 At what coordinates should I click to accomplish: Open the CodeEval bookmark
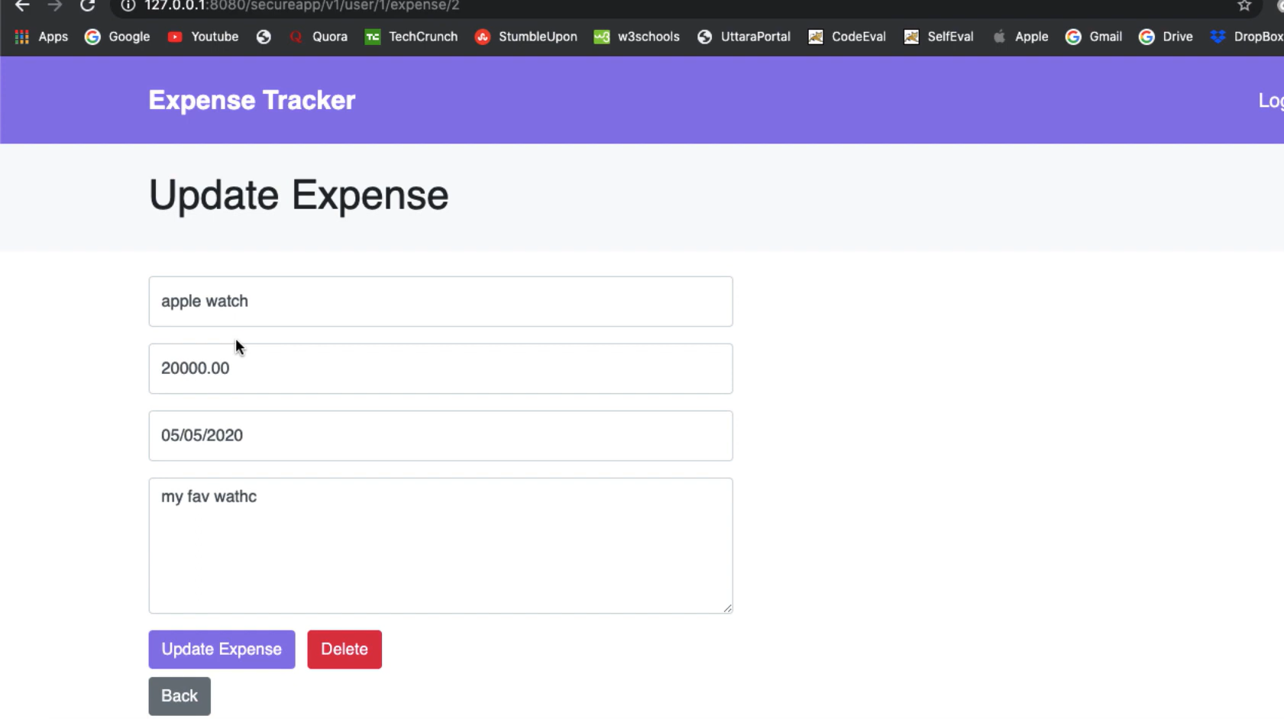point(859,36)
